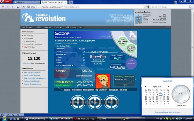Viewport: 194px width, 121px height.
Task: Click the Web site-info badge
Action: click(x=31, y=7)
